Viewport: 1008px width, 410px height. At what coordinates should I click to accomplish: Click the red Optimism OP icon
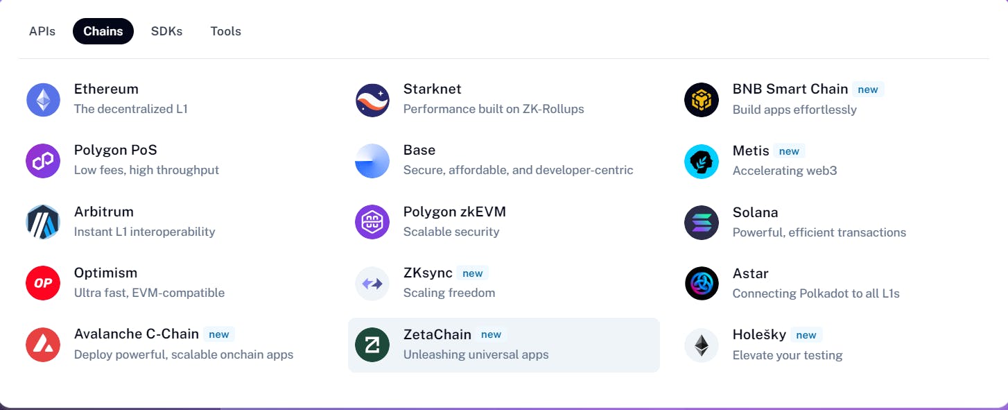(x=43, y=283)
